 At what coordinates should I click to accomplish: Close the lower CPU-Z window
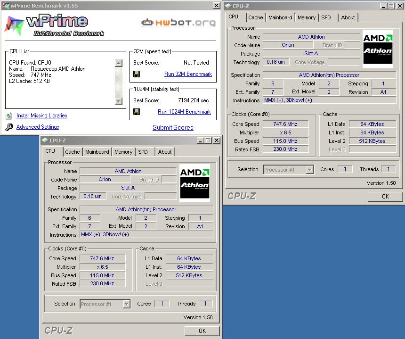point(217,141)
